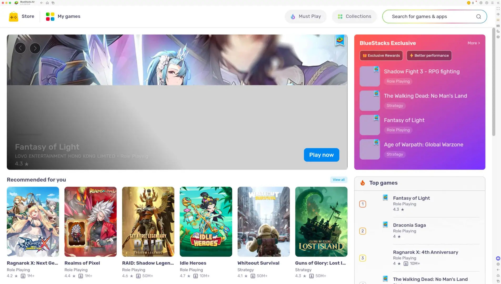Click the home icon in side toolbar
This screenshot has width=501, height=284.
tap(498, 276)
